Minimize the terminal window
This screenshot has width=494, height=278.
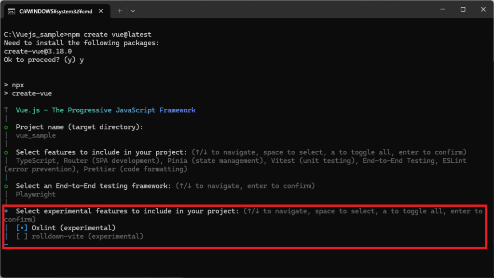coord(440,10)
